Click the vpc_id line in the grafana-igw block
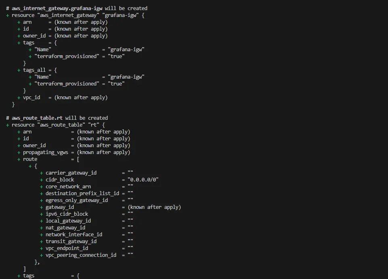 [x=65, y=97]
